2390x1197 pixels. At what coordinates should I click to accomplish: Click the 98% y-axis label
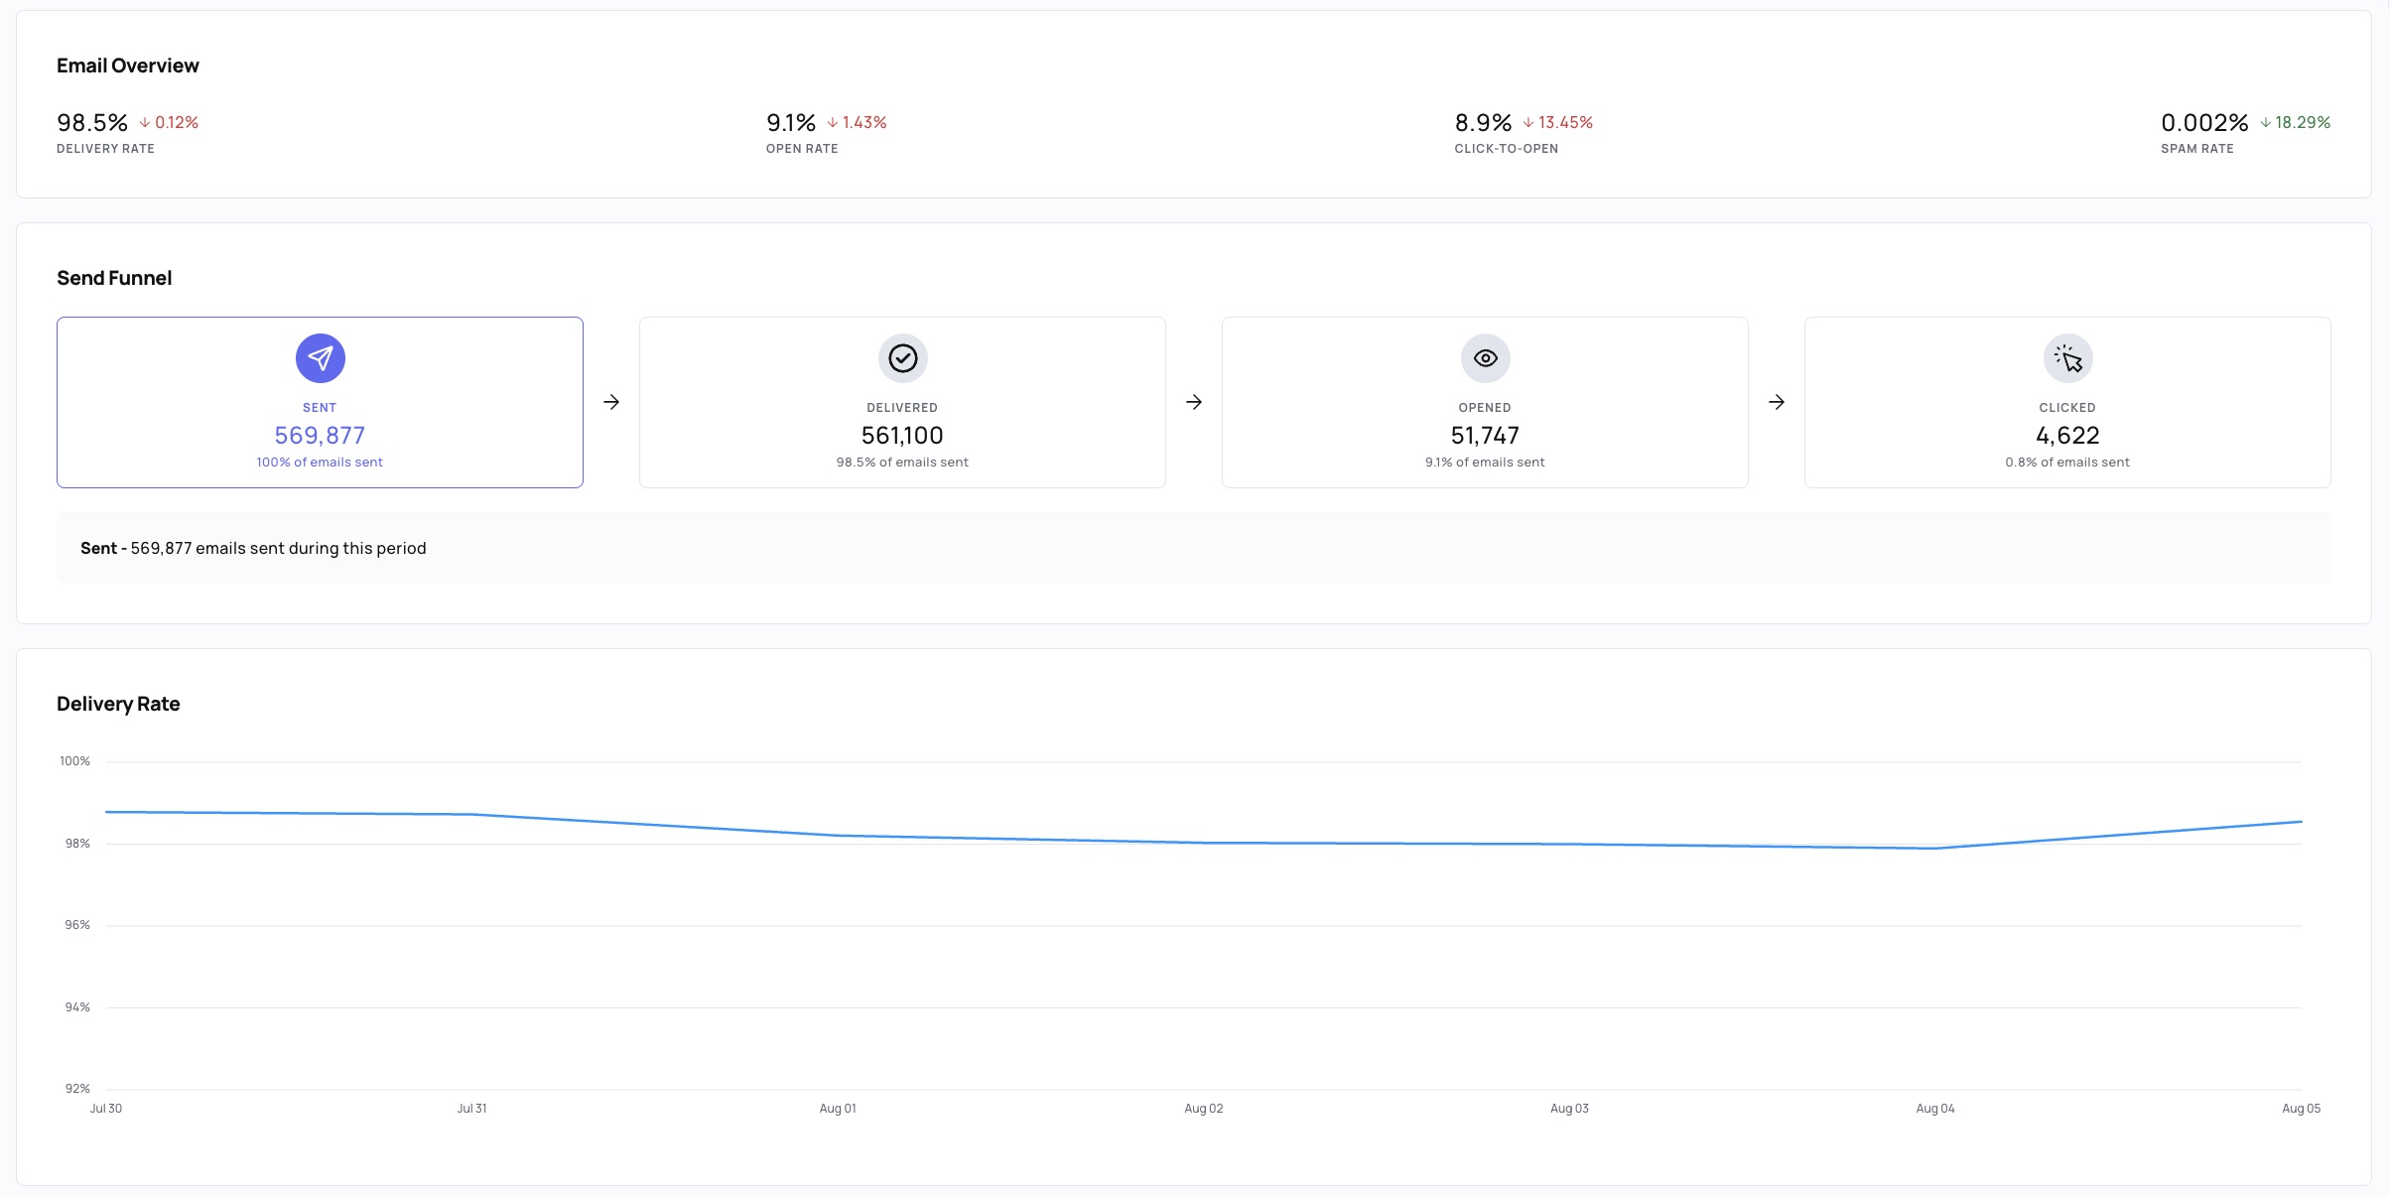tap(77, 844)
